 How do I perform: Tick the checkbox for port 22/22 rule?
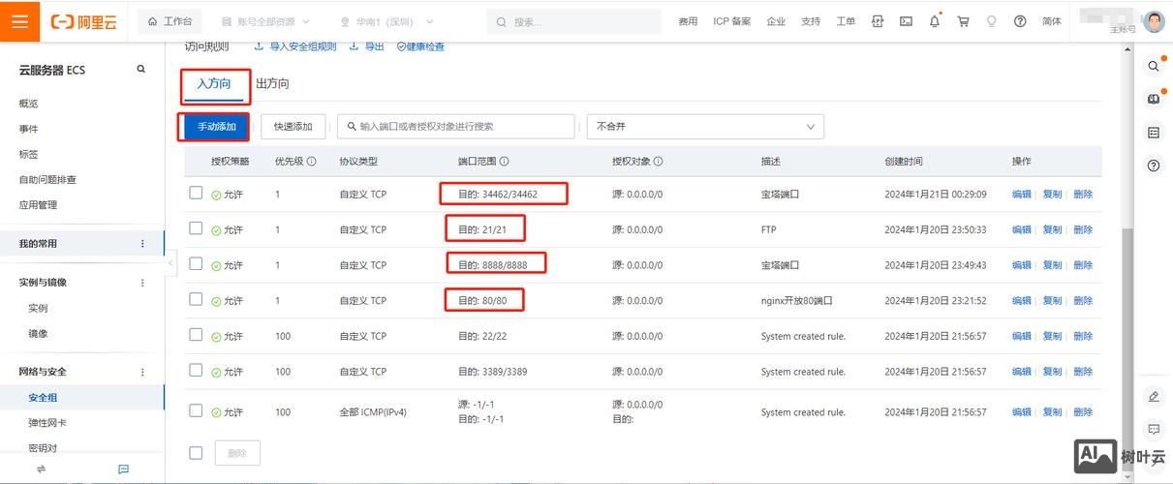tap(196, 335)
